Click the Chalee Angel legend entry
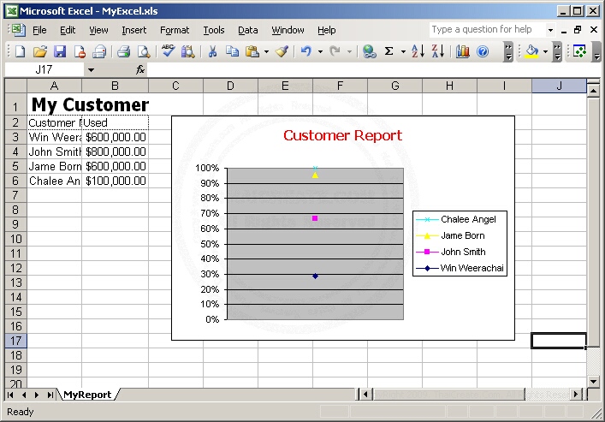Screen dimensions: 605x422 point(460,219)
